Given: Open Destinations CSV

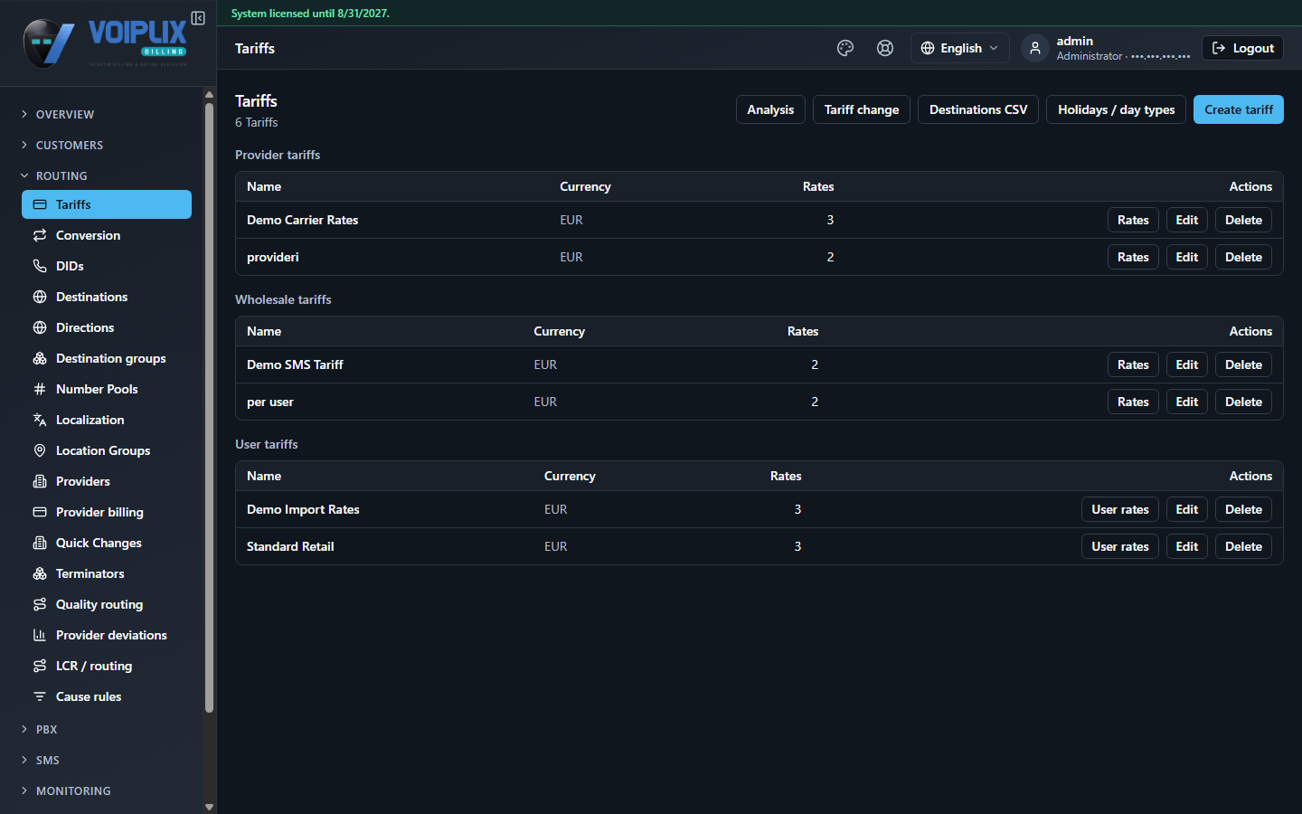Looking at the screenshot, I should 978,109.
